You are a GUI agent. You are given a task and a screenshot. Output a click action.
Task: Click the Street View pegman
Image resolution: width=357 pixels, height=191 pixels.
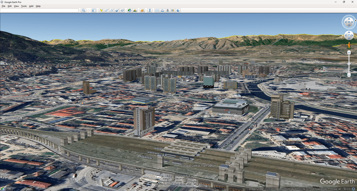[349, 45]
